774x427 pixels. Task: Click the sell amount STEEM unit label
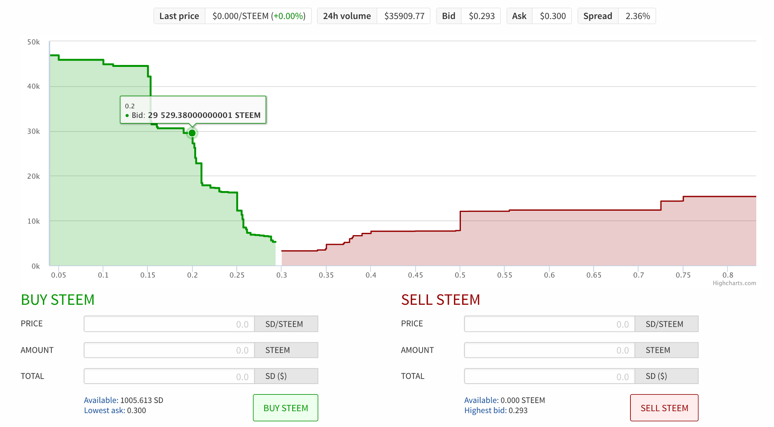pos(667,350)
